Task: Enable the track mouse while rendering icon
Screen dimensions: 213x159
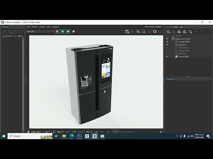Action: tap(138, 31)
